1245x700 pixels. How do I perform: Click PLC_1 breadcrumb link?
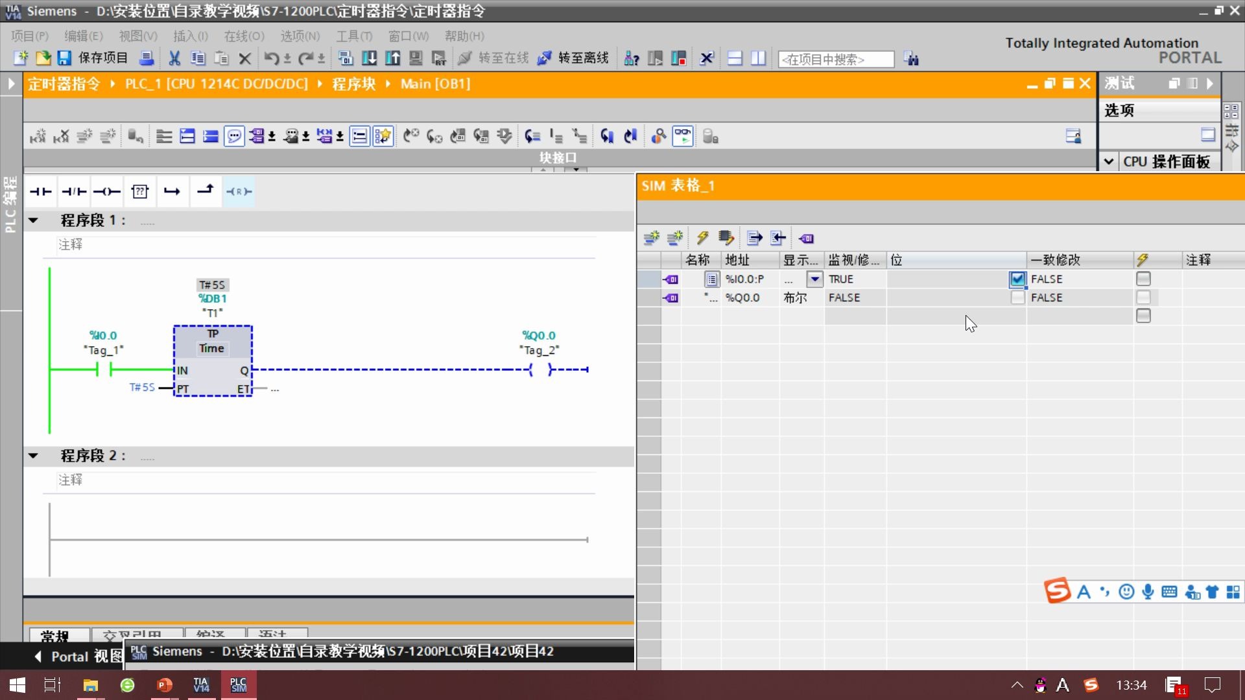coord(217,84)
